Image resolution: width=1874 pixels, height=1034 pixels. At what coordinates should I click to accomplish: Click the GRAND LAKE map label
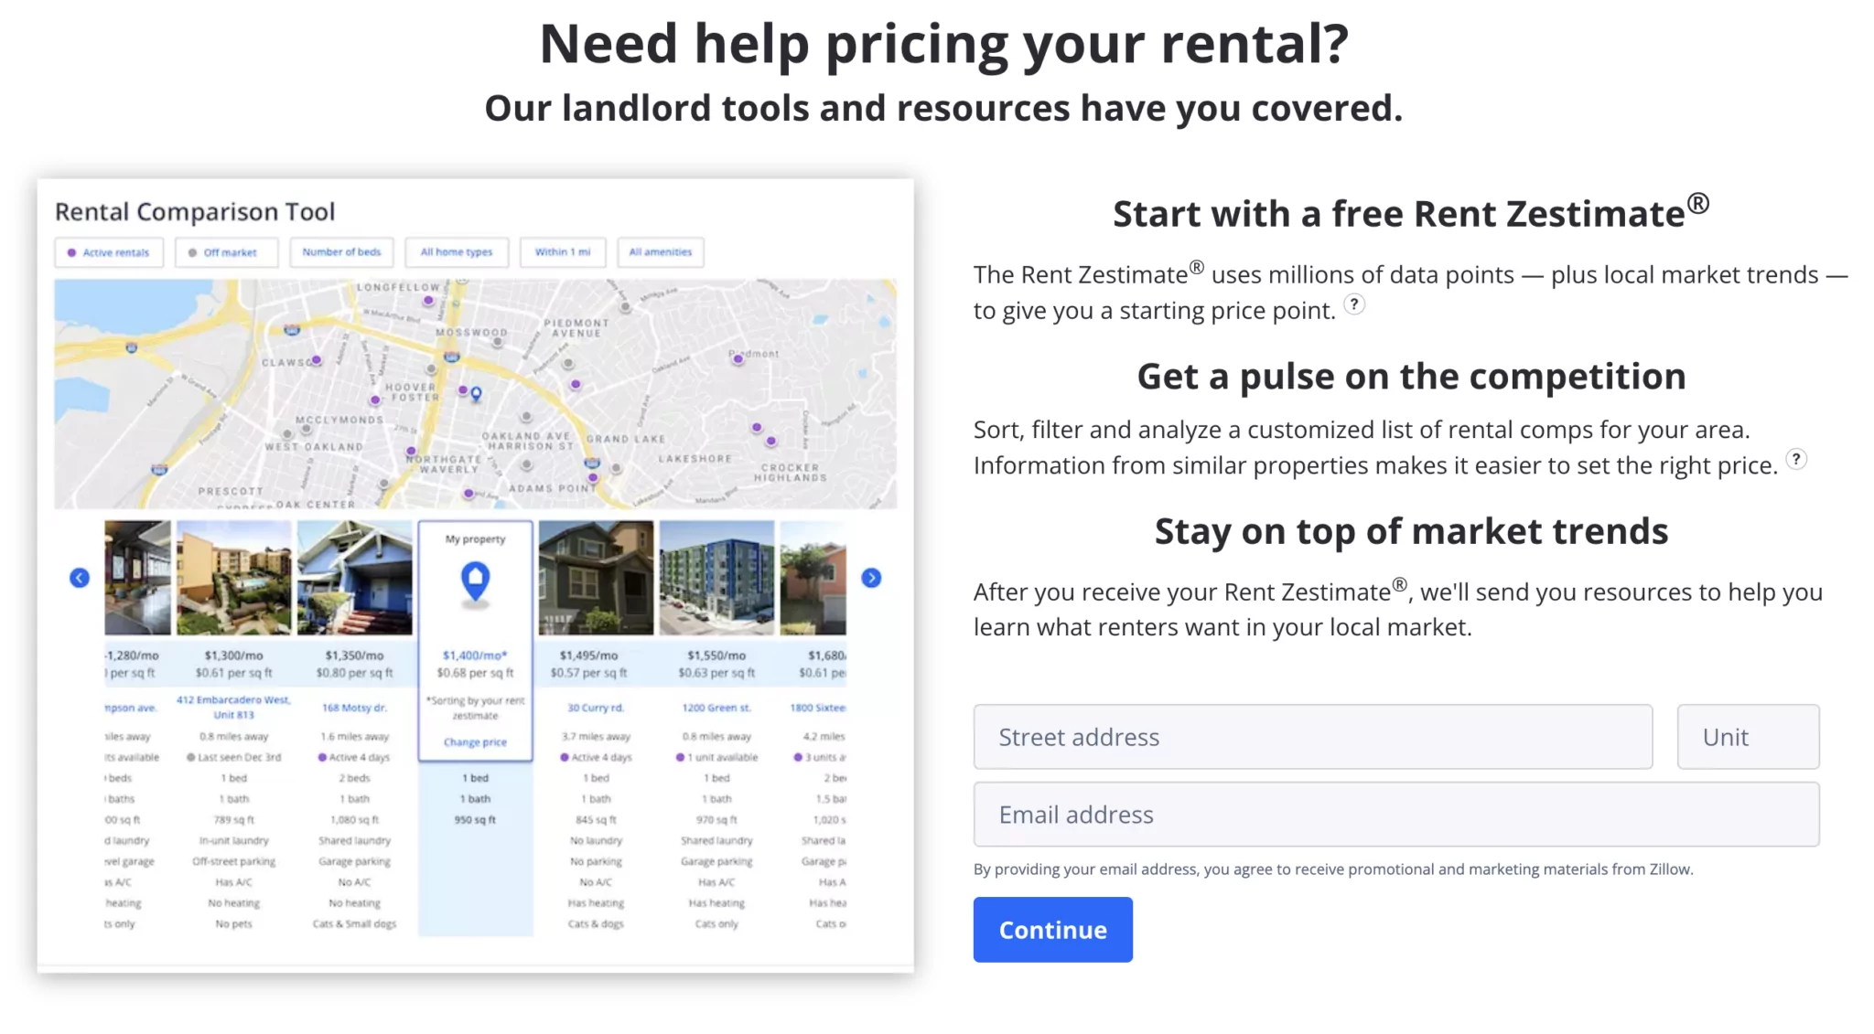click(626, 439)
